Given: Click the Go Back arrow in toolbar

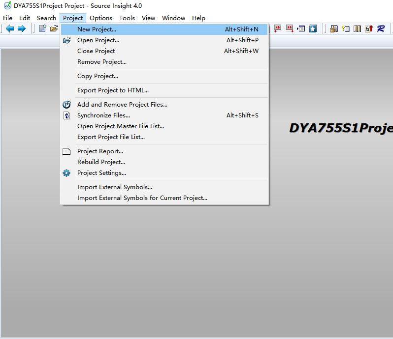Looking at the screenshot, I should [10, 28].
